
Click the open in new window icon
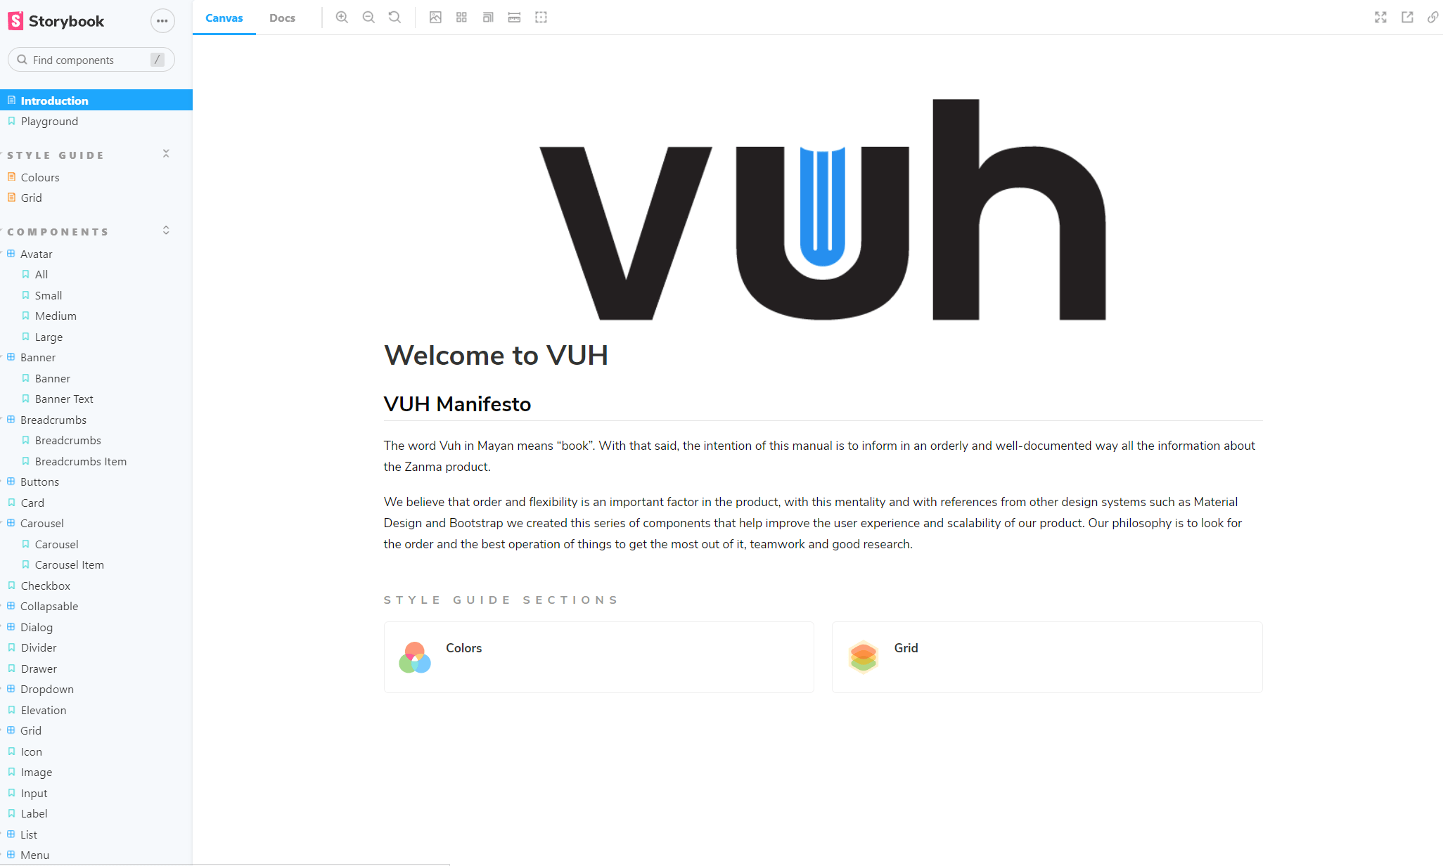tap(1407, 18)
